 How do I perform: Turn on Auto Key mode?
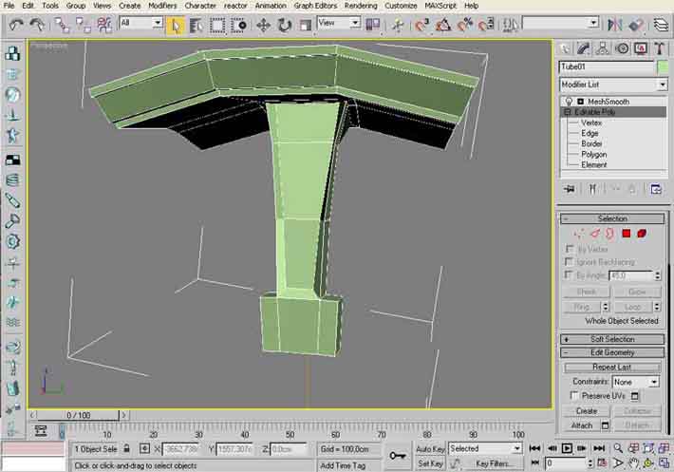pyautogui.click(x=430, y=448)
